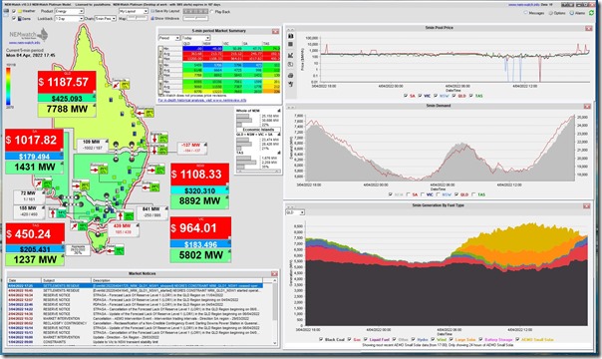Image resolution: width=602 pixels, height=359 pixels.
Task: Click the globe icon at toolbar far left
Action: click(x=6, y=12)
